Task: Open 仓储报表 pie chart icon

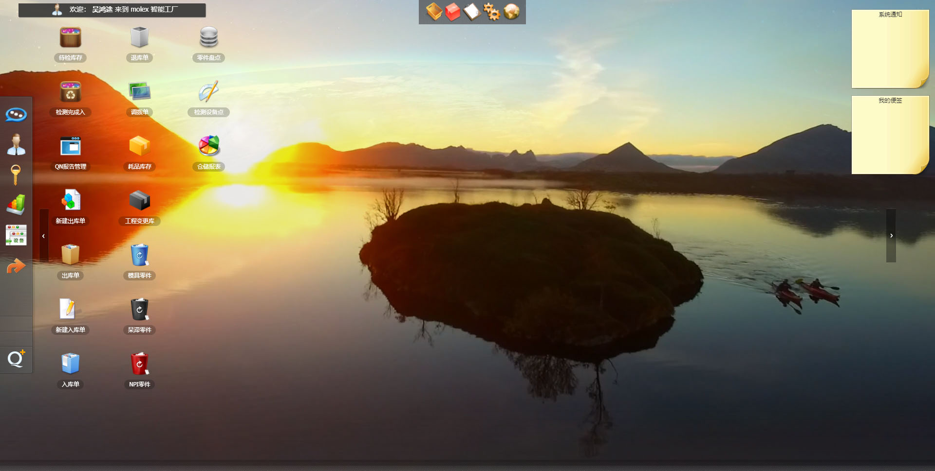Action: pos(208,147)
